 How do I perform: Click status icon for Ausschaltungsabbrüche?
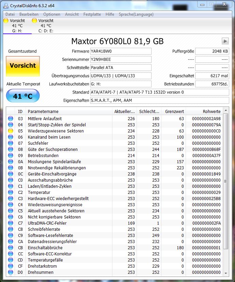11,180
